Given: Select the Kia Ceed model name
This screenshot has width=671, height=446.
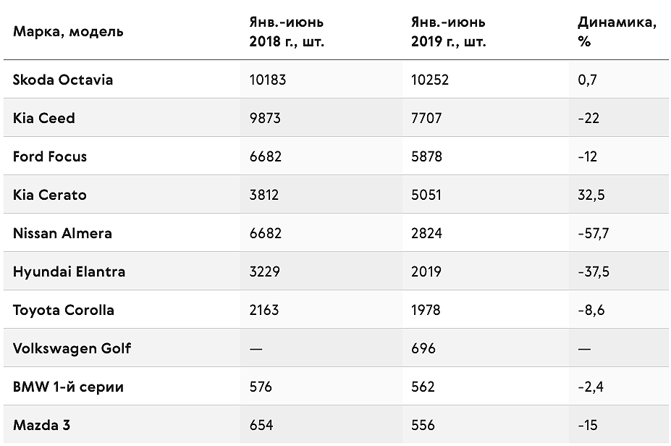Looking at the screenshot, I should 44,118.
